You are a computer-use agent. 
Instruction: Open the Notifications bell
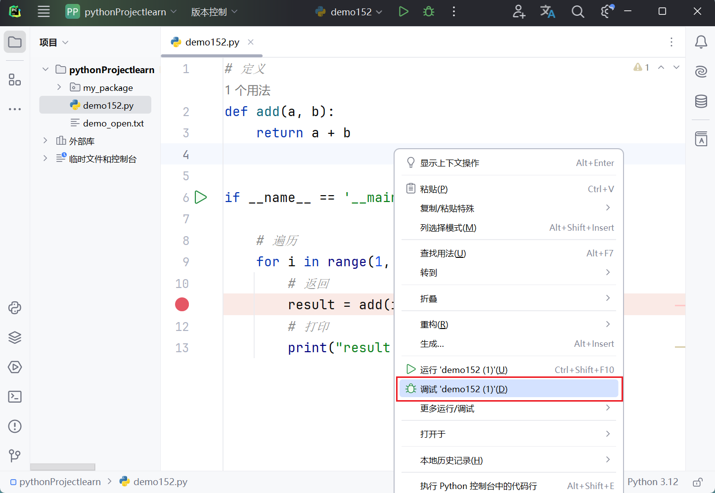[701, 42]
